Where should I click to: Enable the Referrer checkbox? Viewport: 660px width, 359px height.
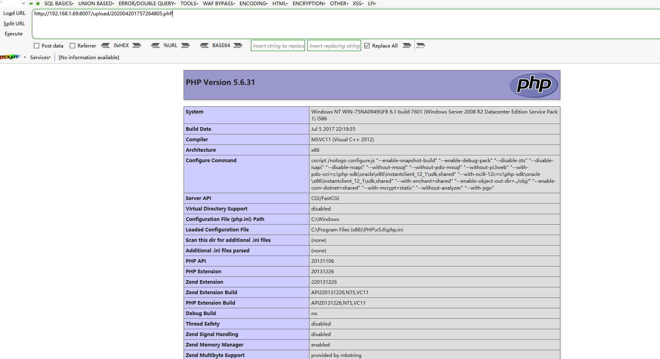coord(73,46)
